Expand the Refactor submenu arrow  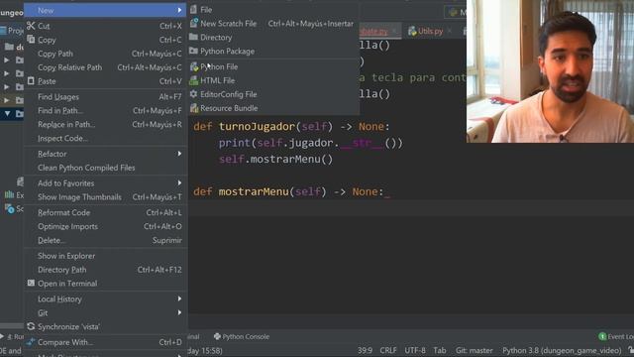[x=179, y=154]
